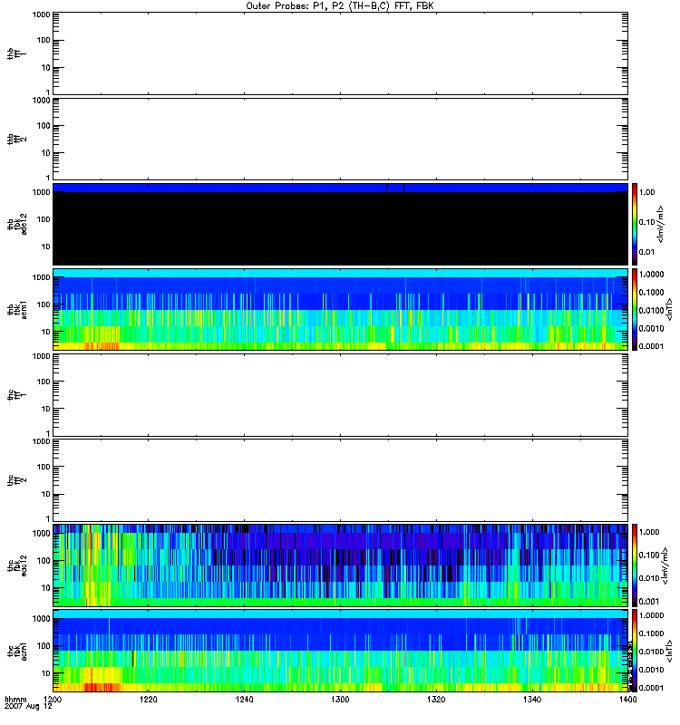
Task: Click the "thb fff 1" panel axis title
Action: click(16, 53)
